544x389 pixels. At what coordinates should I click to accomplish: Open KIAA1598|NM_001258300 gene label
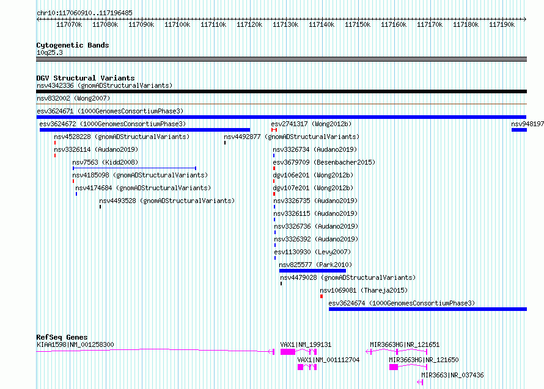point(75,344)
